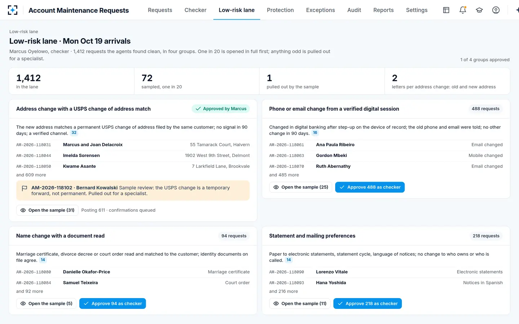Click the 14 badge in Name change card
The width and height of the screenshot is (519, 324).
43,260
